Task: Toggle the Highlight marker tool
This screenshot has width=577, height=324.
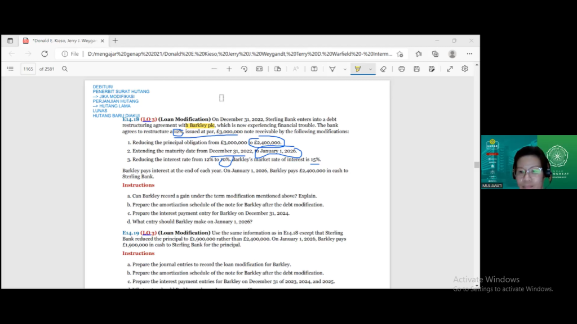Action: point(357,69)
